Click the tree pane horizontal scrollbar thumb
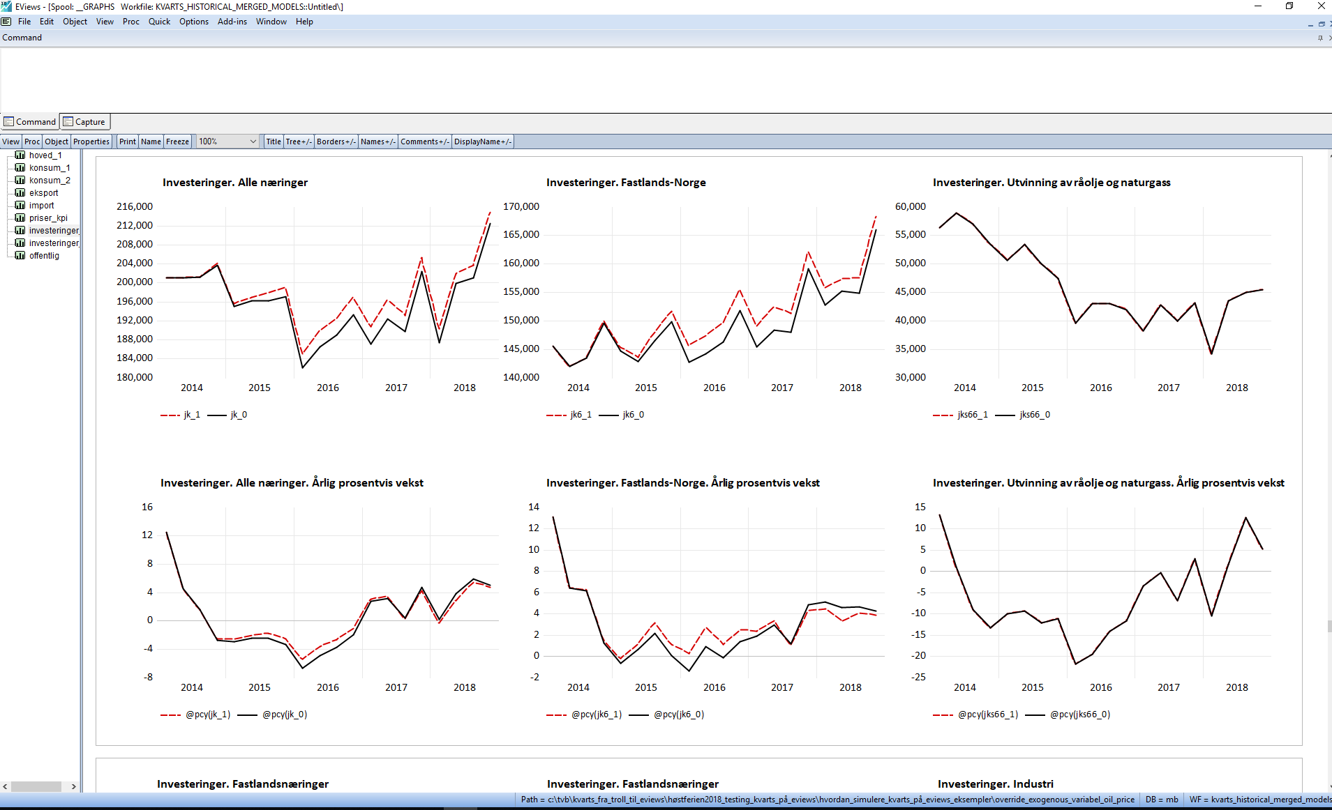Screen dimensions: 1332x810 click(36, 786)
